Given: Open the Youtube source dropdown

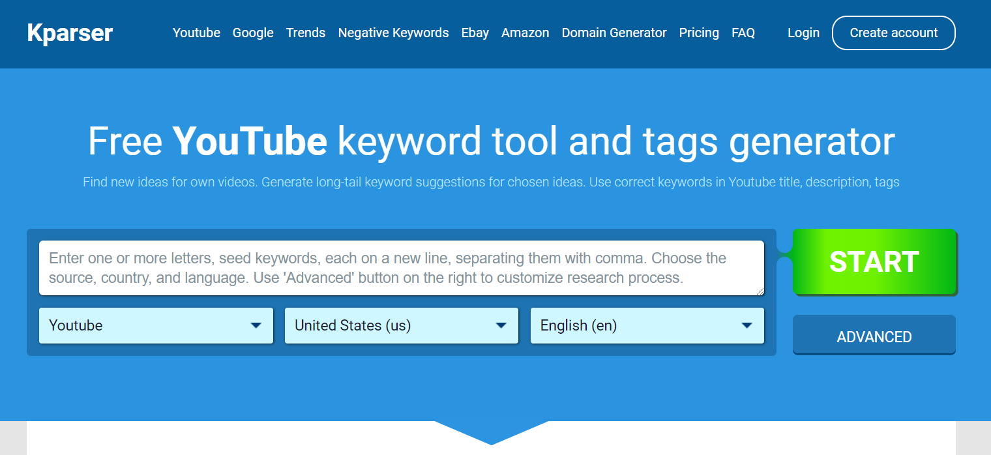Looking at the screenshot, I should tap(156, 325).
